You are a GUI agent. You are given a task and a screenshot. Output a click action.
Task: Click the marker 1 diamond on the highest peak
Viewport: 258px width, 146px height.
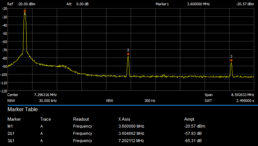(25, 11)
